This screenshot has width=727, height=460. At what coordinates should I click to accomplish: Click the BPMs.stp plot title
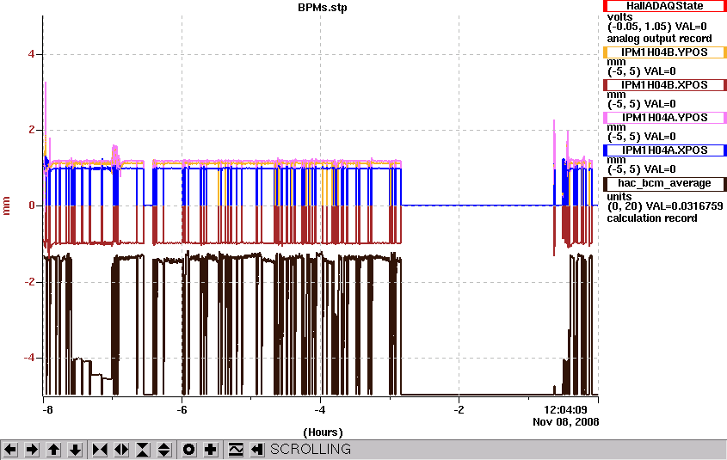pyautogui.click(x=323, y=8)
